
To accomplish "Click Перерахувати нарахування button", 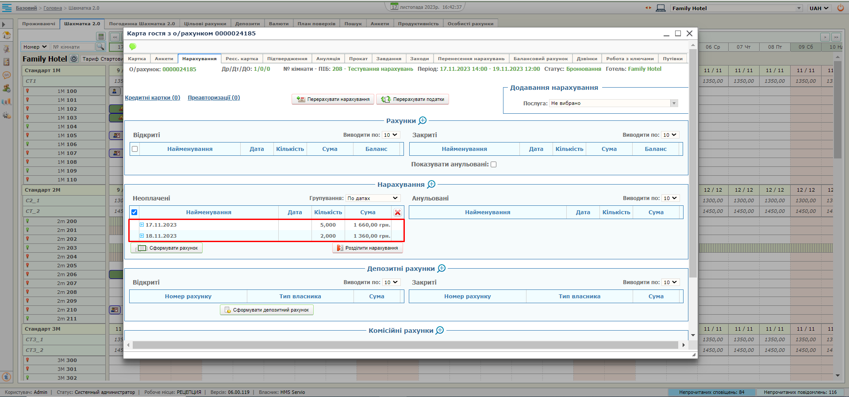I will click(333, 99).
